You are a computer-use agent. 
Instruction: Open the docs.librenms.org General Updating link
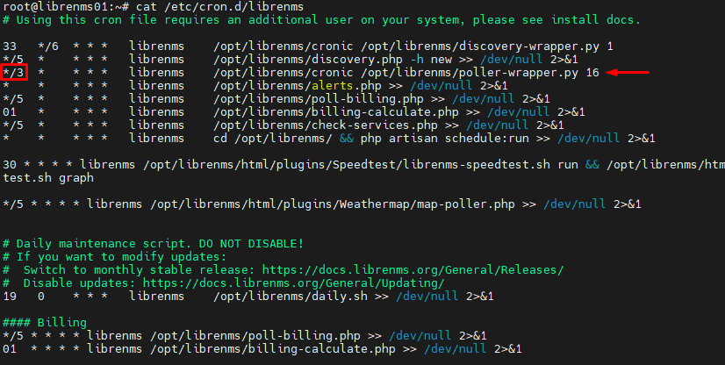[294, 283]
